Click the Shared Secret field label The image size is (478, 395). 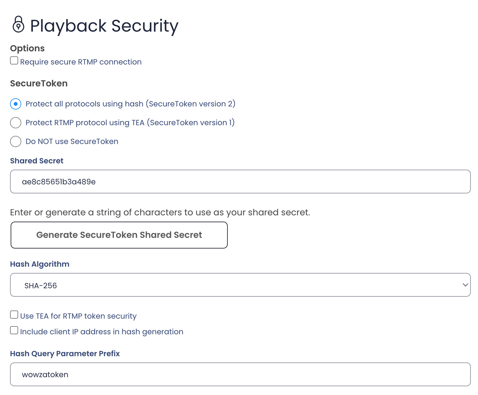37,161
